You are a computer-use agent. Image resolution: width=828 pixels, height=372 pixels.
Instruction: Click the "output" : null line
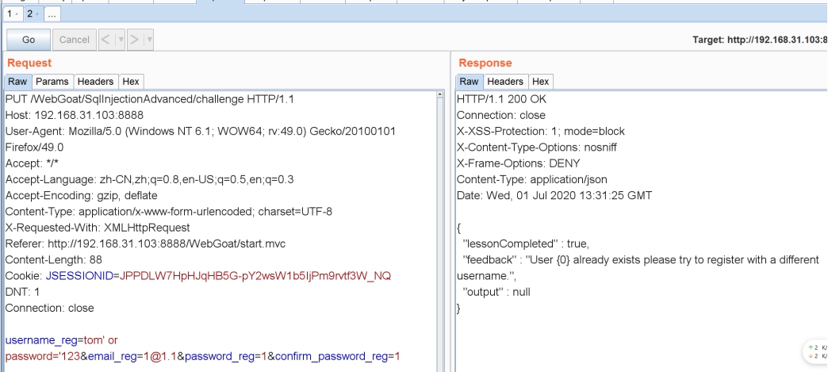[x=496, y=292]
